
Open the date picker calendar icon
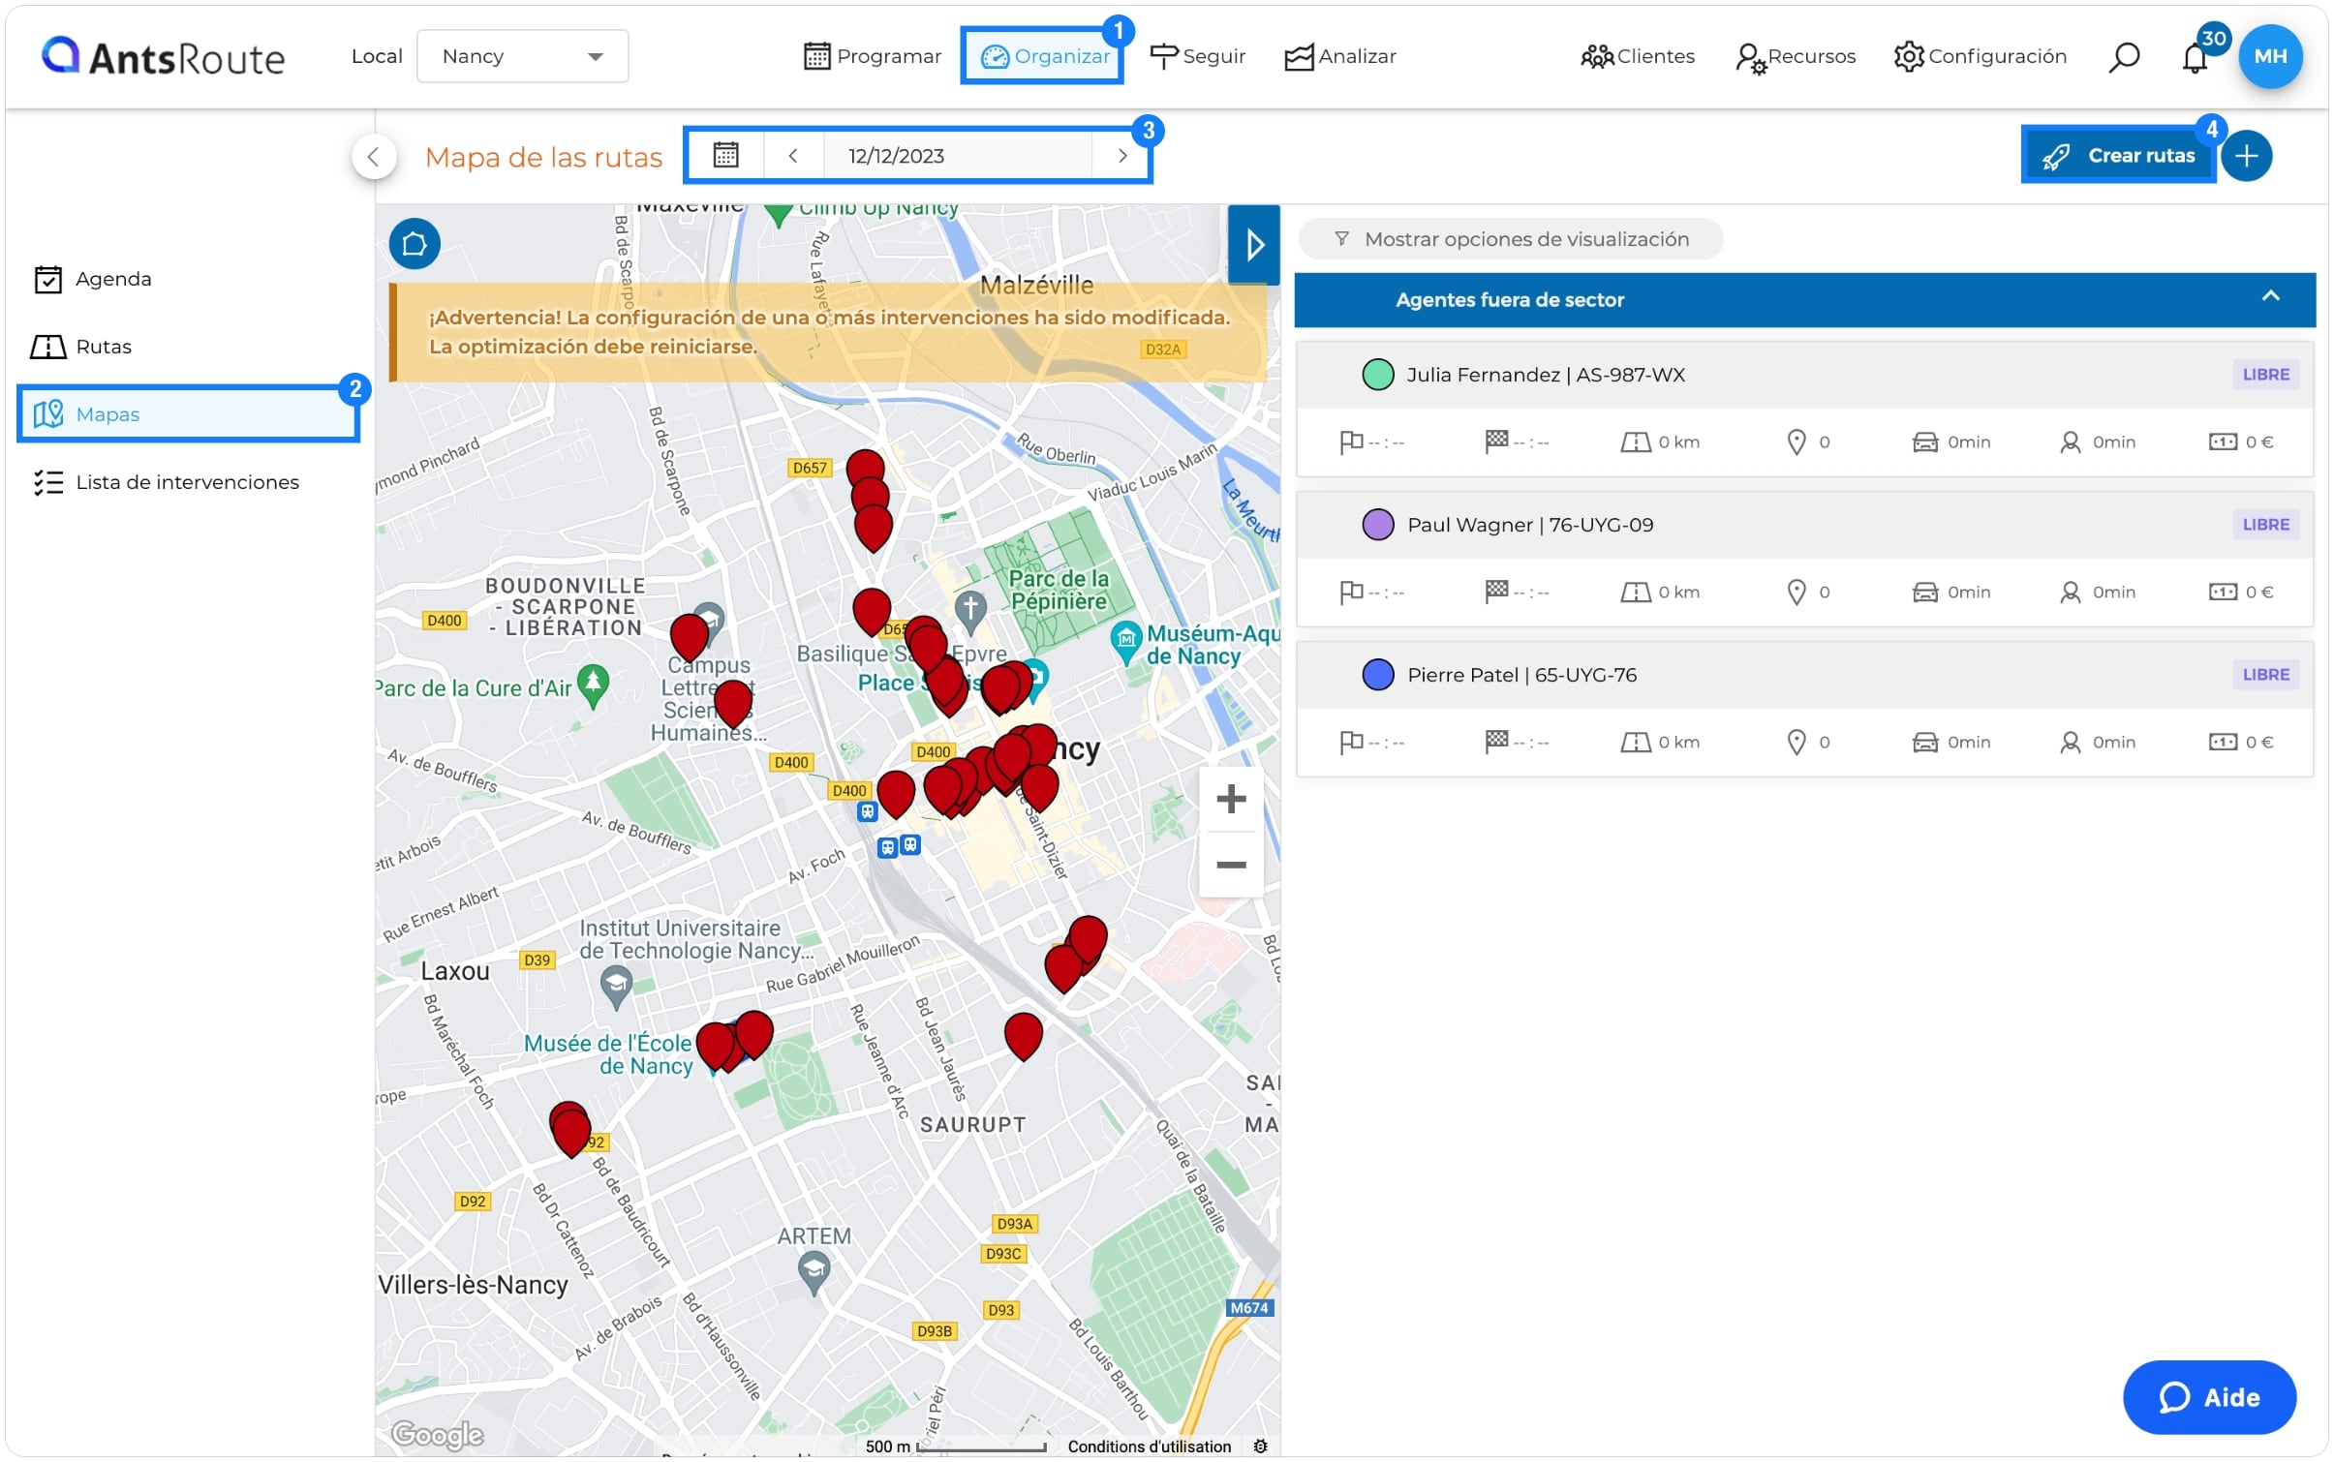(725, 155)
